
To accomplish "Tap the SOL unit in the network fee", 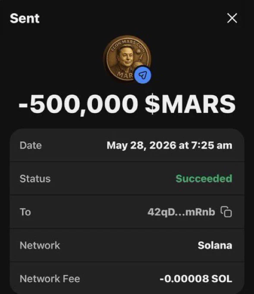I will coord(222,278).
